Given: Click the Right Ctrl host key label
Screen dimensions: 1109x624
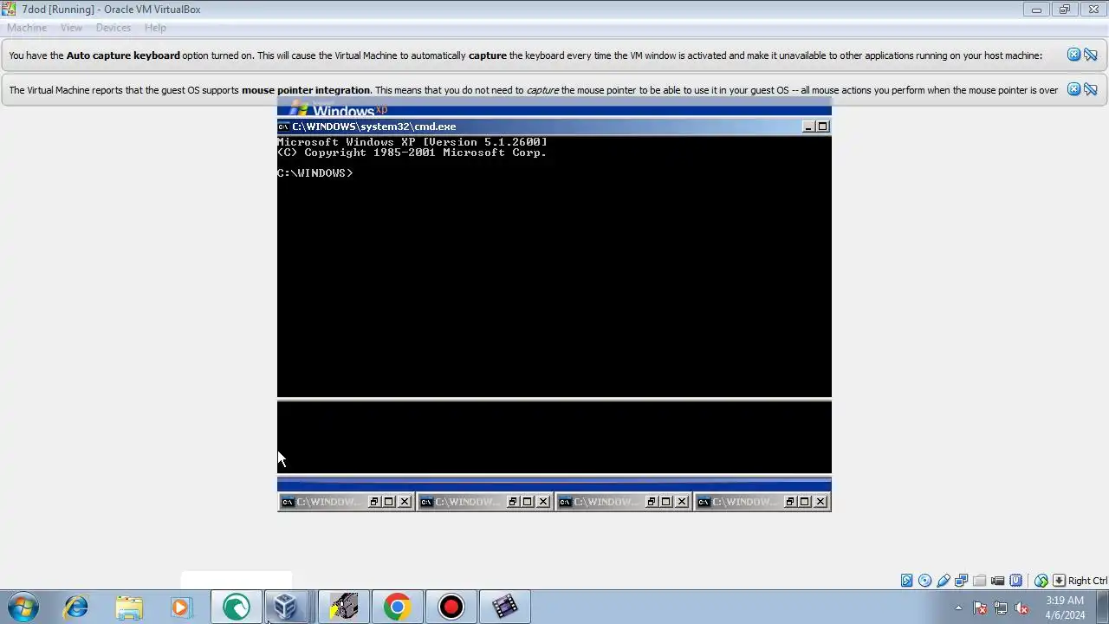Looking at the screenshot, I should pos(1087,581).
